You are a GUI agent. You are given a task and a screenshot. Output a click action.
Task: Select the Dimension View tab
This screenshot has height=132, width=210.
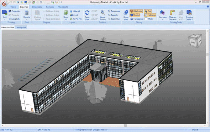point(7,27)
